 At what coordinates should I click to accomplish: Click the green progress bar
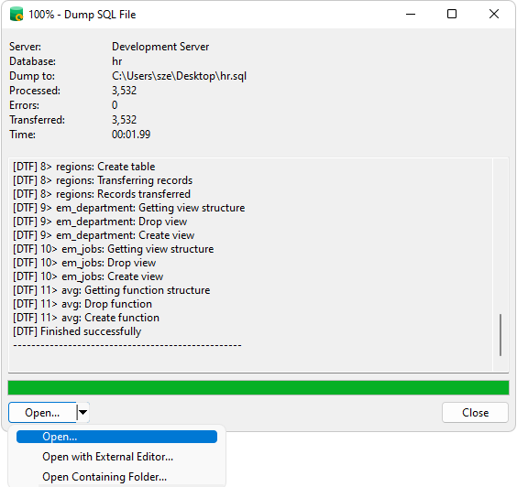coord(258,387)
